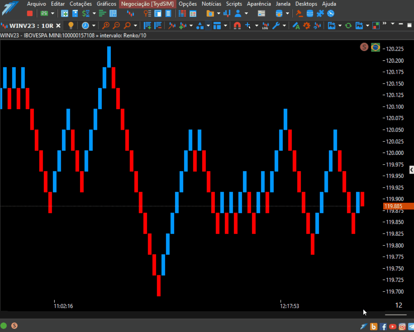Click the blue clock interval icon
This screenshot has height=332, width=414.
pyautogui.click(x=85, y=26)
